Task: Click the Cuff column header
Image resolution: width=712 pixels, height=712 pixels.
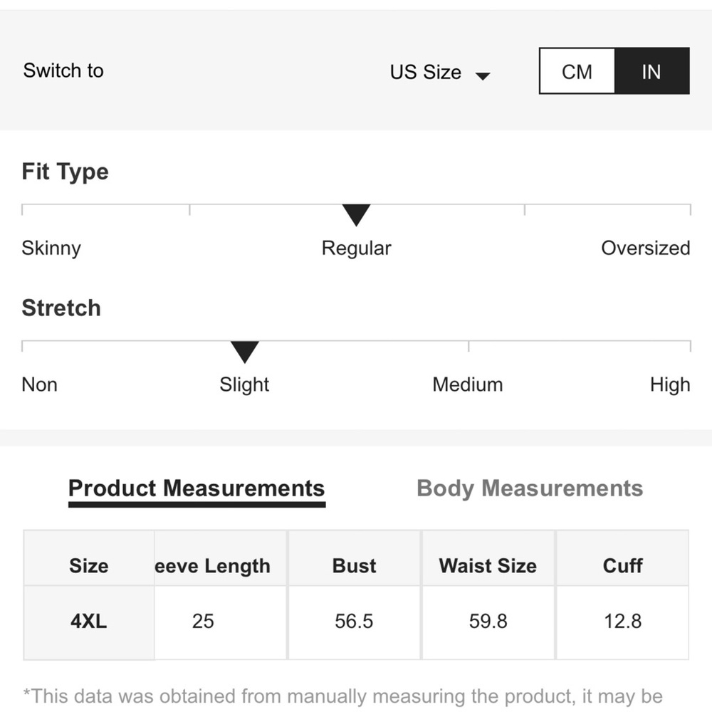Action: (x=622, y=566)
